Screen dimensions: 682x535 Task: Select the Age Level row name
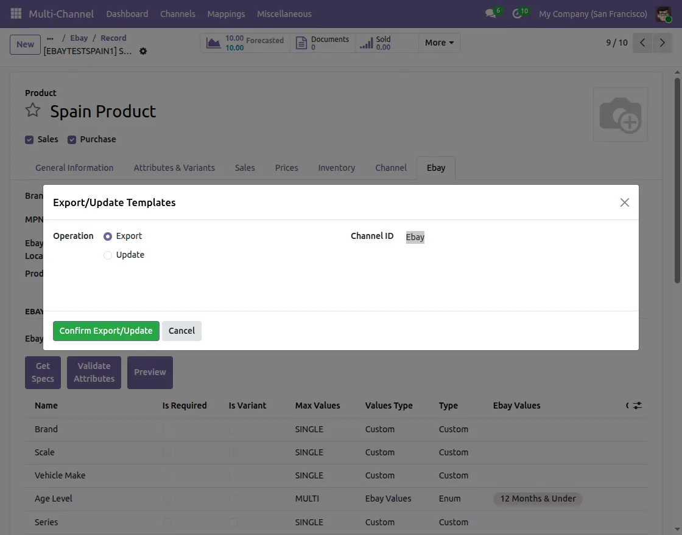point(54,499)
